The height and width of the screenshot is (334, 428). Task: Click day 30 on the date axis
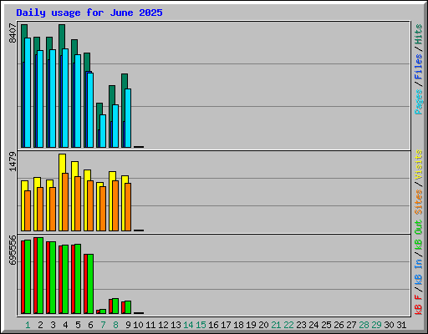pos(389,325)
